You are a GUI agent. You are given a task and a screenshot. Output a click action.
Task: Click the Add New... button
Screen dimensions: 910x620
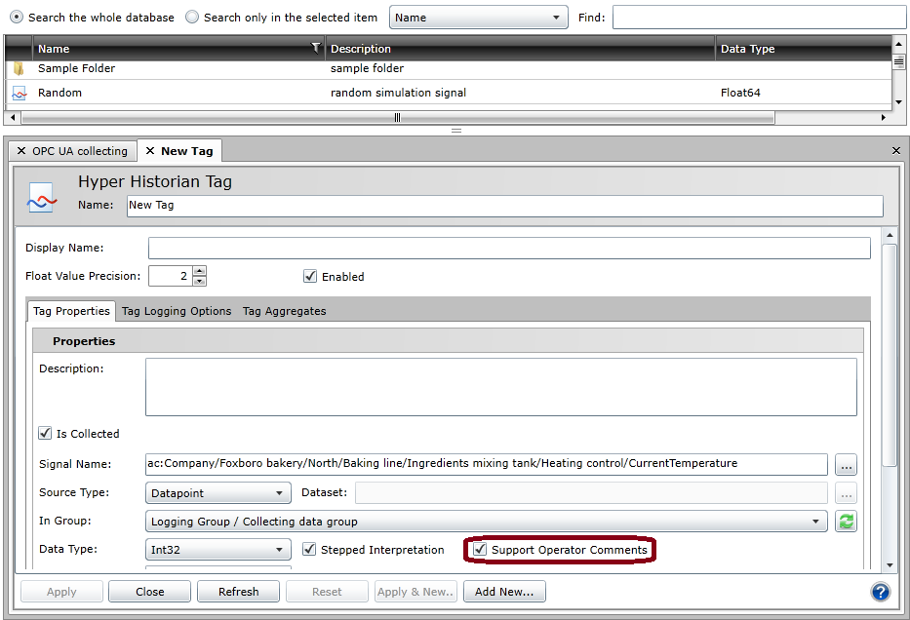coord(504,592)
